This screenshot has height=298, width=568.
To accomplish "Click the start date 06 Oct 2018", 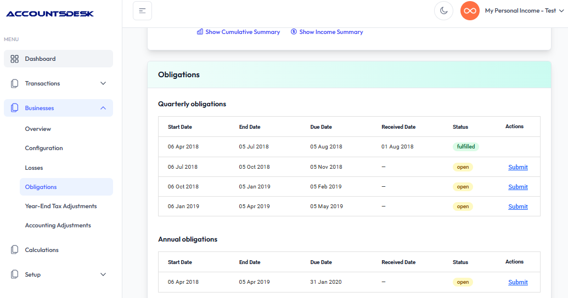I will tap(183, 187).
